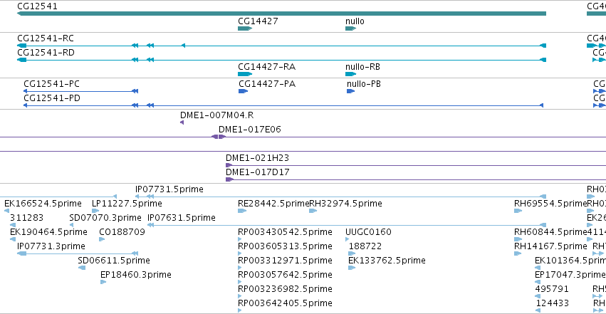The image size is (606, 314).
Task: Select the UUGC0160 feature label
Action: click(368, 231)
